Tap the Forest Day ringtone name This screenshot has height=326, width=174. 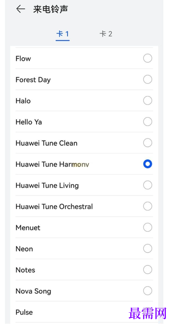tap(33, 80)
